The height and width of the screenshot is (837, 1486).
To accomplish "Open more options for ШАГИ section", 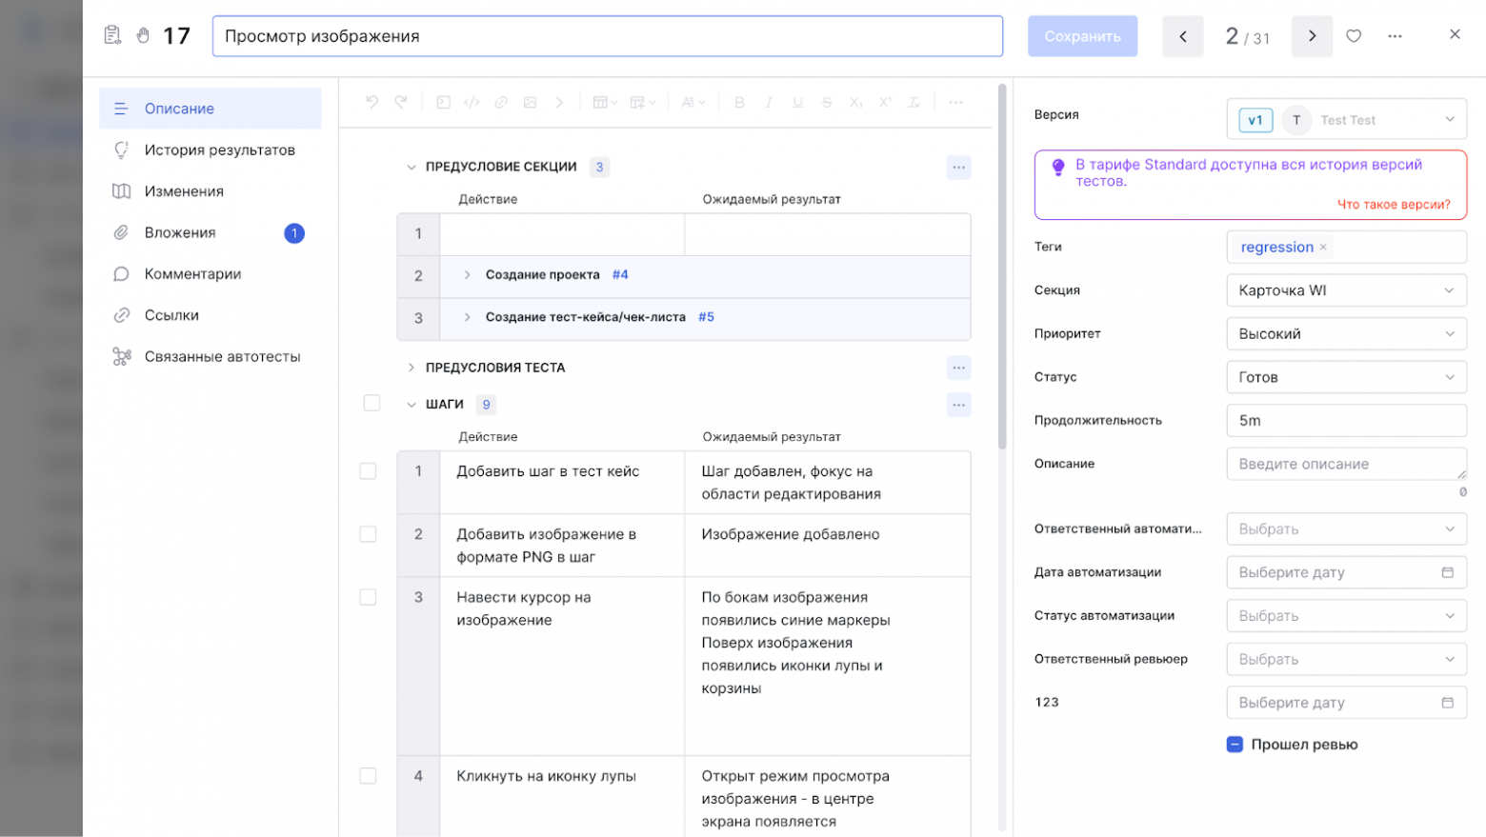I will click(958, 405).
